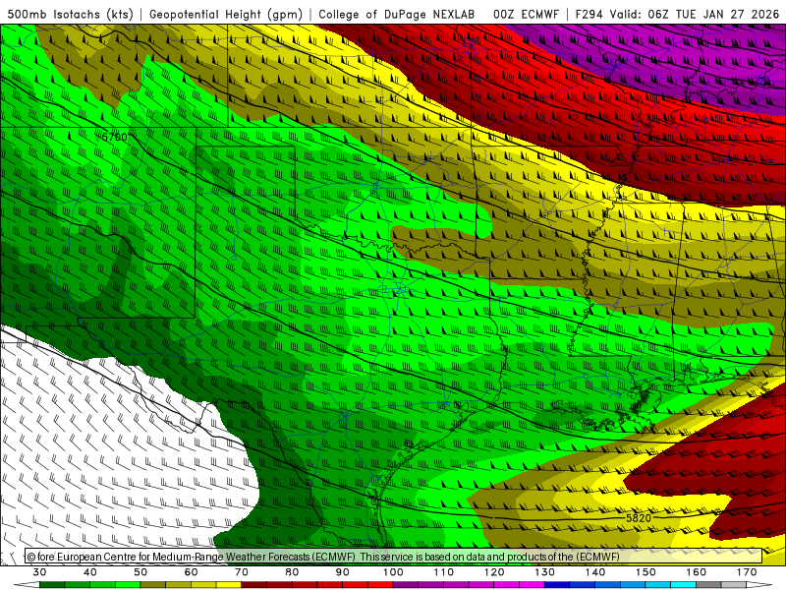Click the 50 value on the color scale
The height and width of the screenshot is (590, 786).
click(x=140, y=572)
